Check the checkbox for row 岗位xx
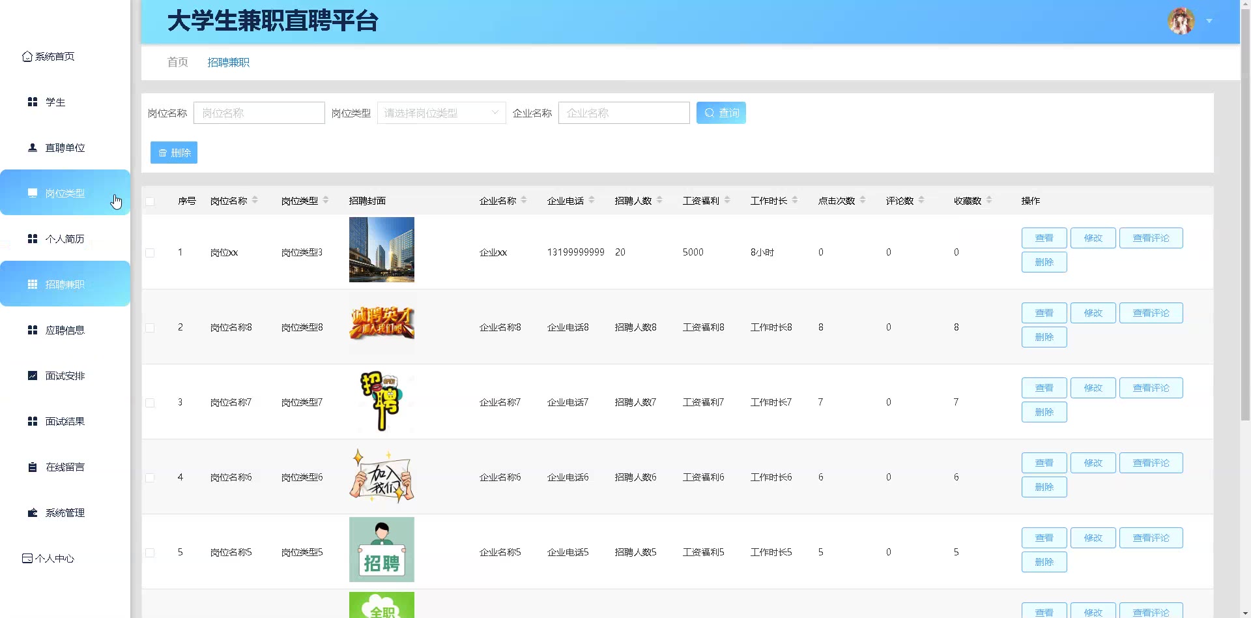Viewport: 1251px width, 618px height. point(150,253)
